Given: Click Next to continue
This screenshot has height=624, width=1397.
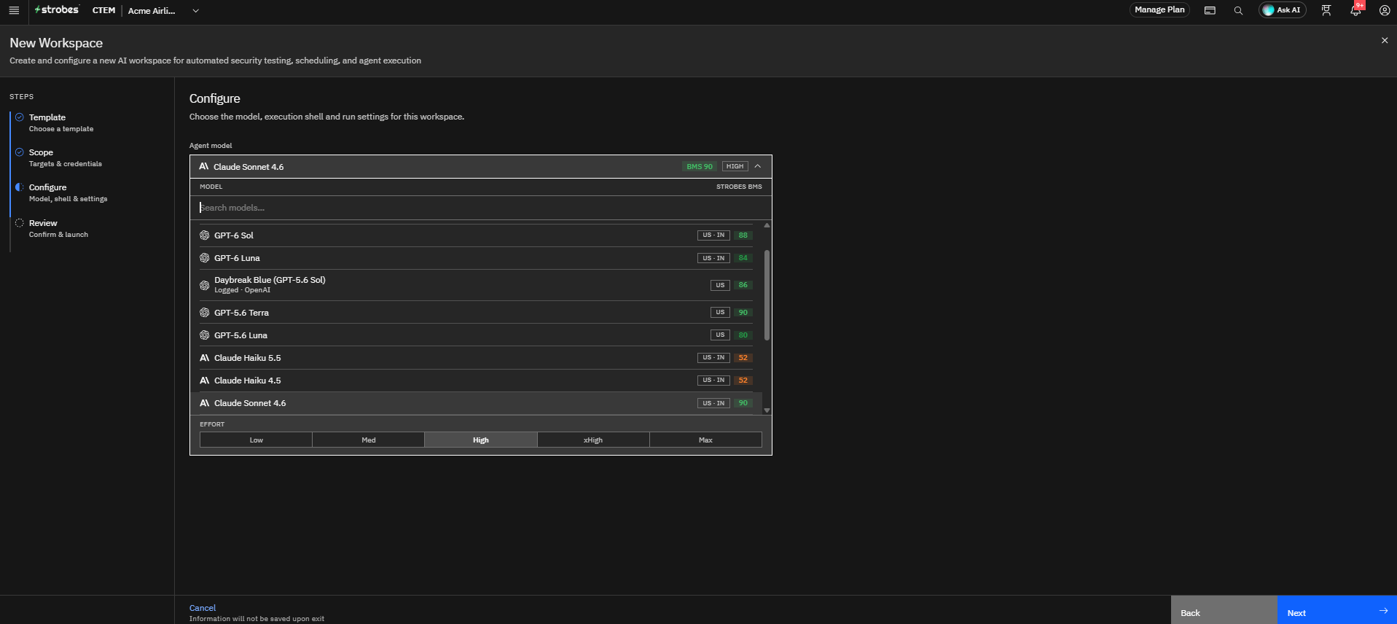Looking at the screenshot, I should (x=1337, y=610).
